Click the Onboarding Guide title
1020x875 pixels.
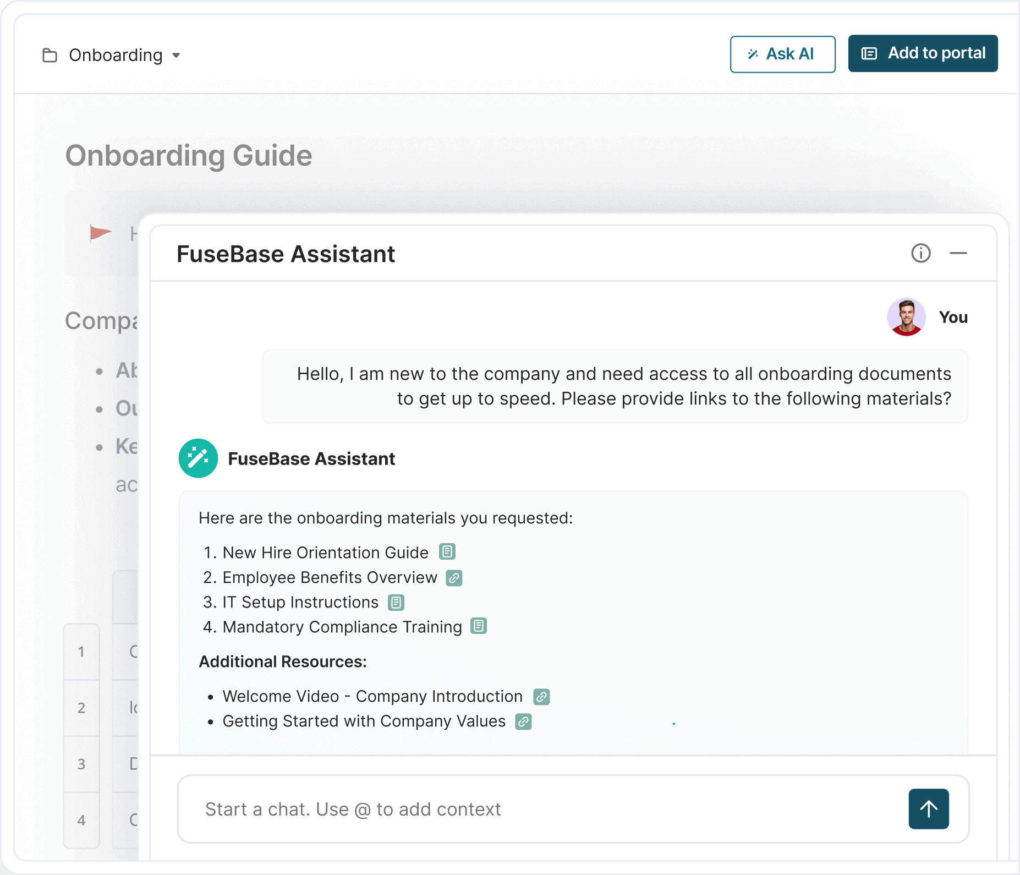[189, 156]
